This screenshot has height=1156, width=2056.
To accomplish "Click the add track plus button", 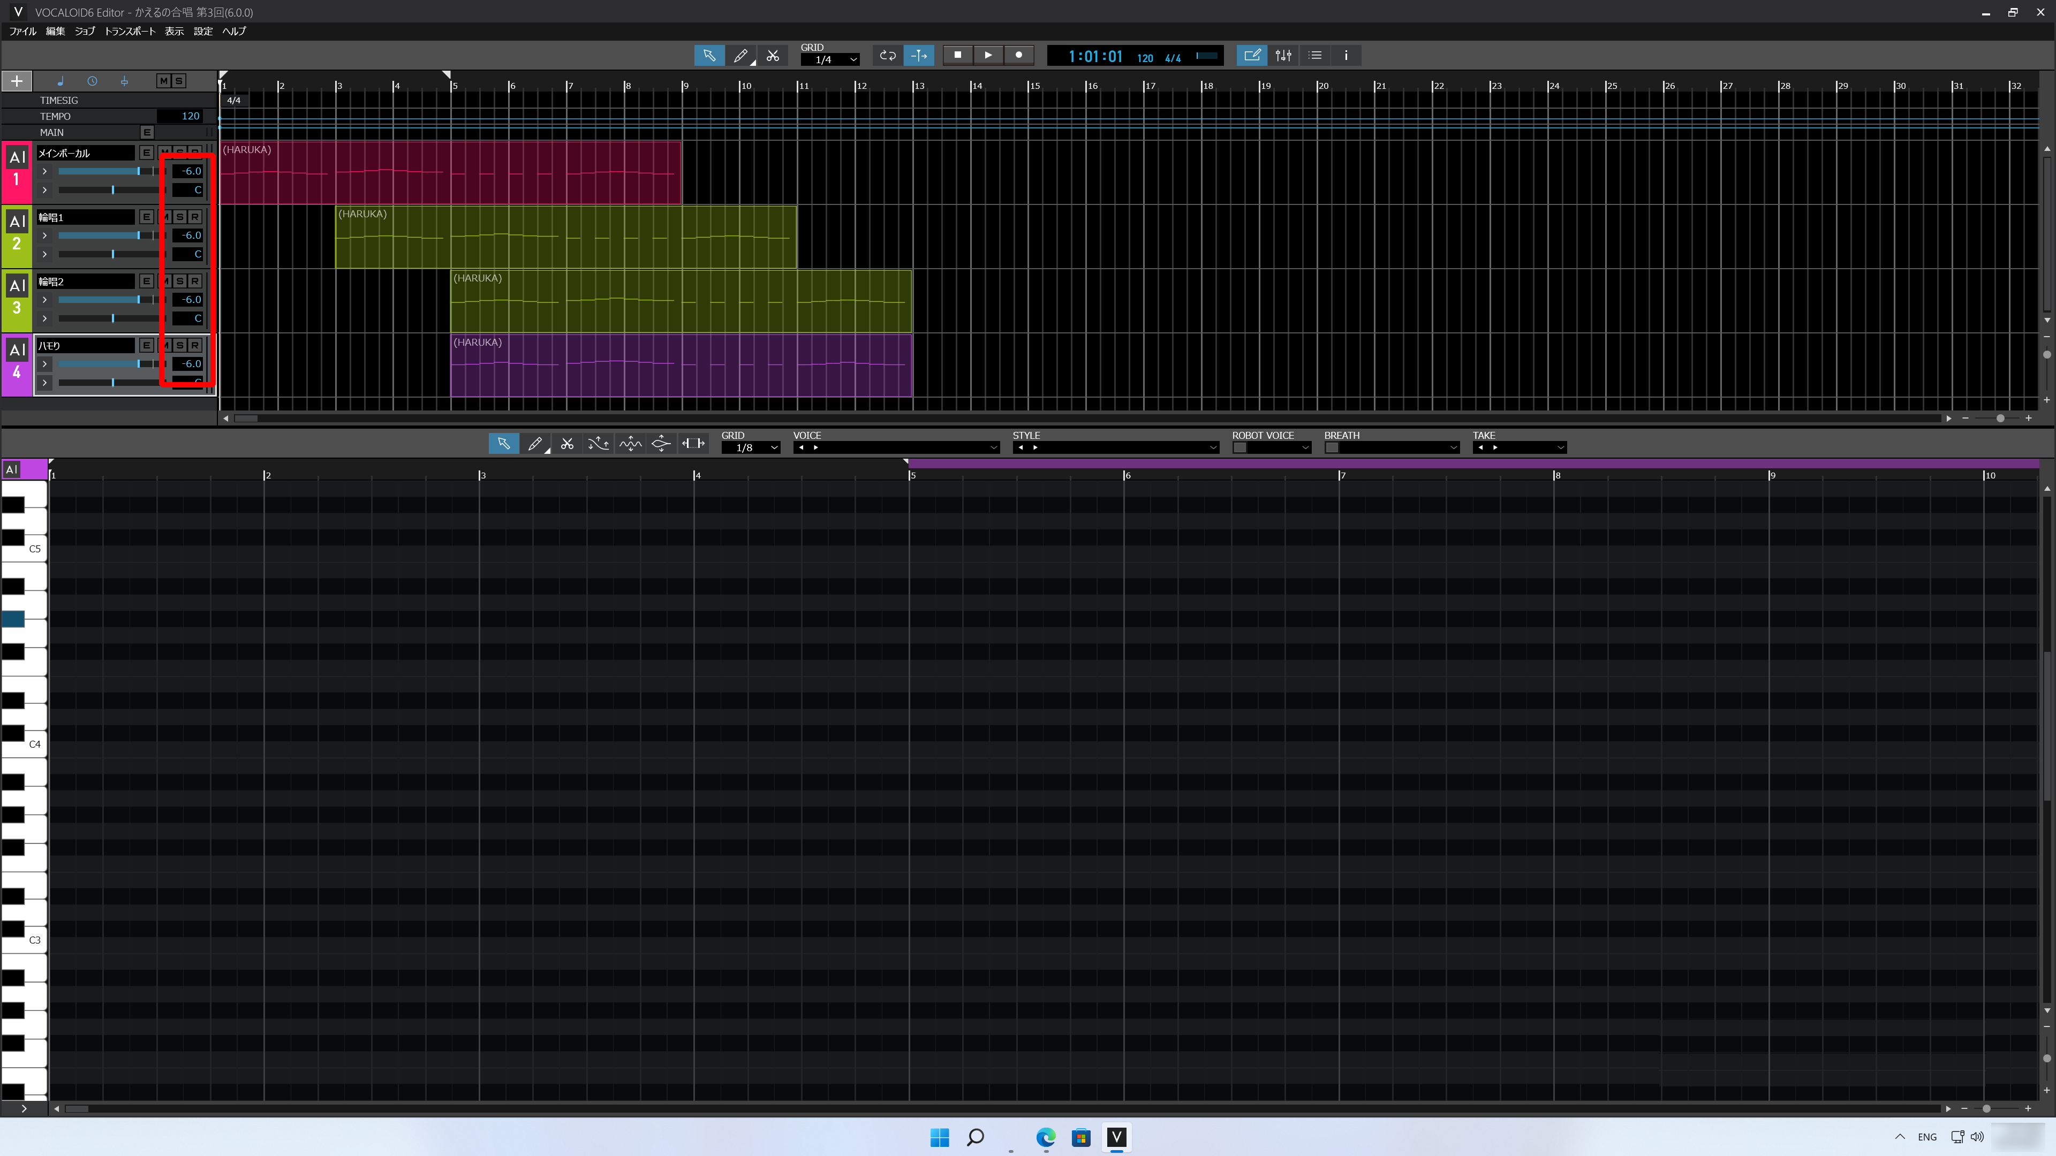I will click(17, 81).
